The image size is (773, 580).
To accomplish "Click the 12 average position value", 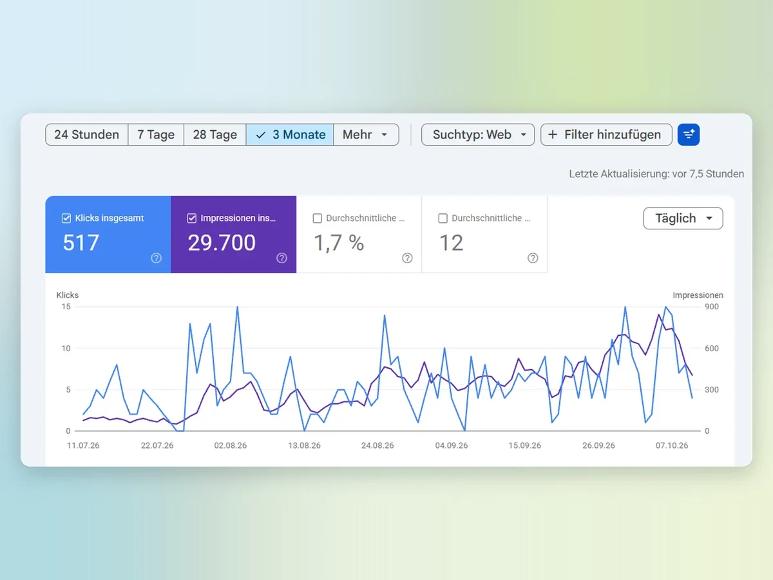I will [x=451, y=243].
